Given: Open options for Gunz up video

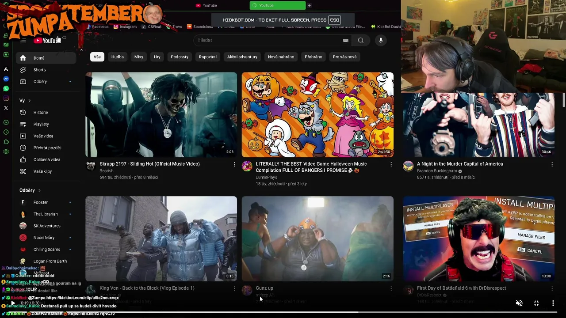Looking at the screenshot, I should (391, 288).
